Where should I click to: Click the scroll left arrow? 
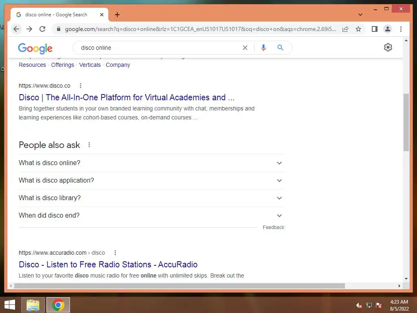point(11,286)
